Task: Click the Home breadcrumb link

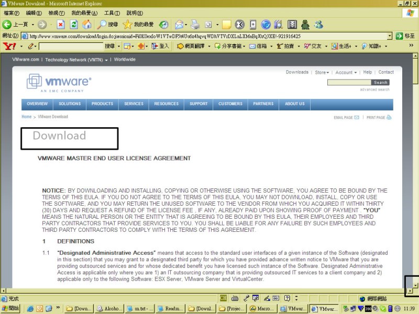Action: (27, 117)
